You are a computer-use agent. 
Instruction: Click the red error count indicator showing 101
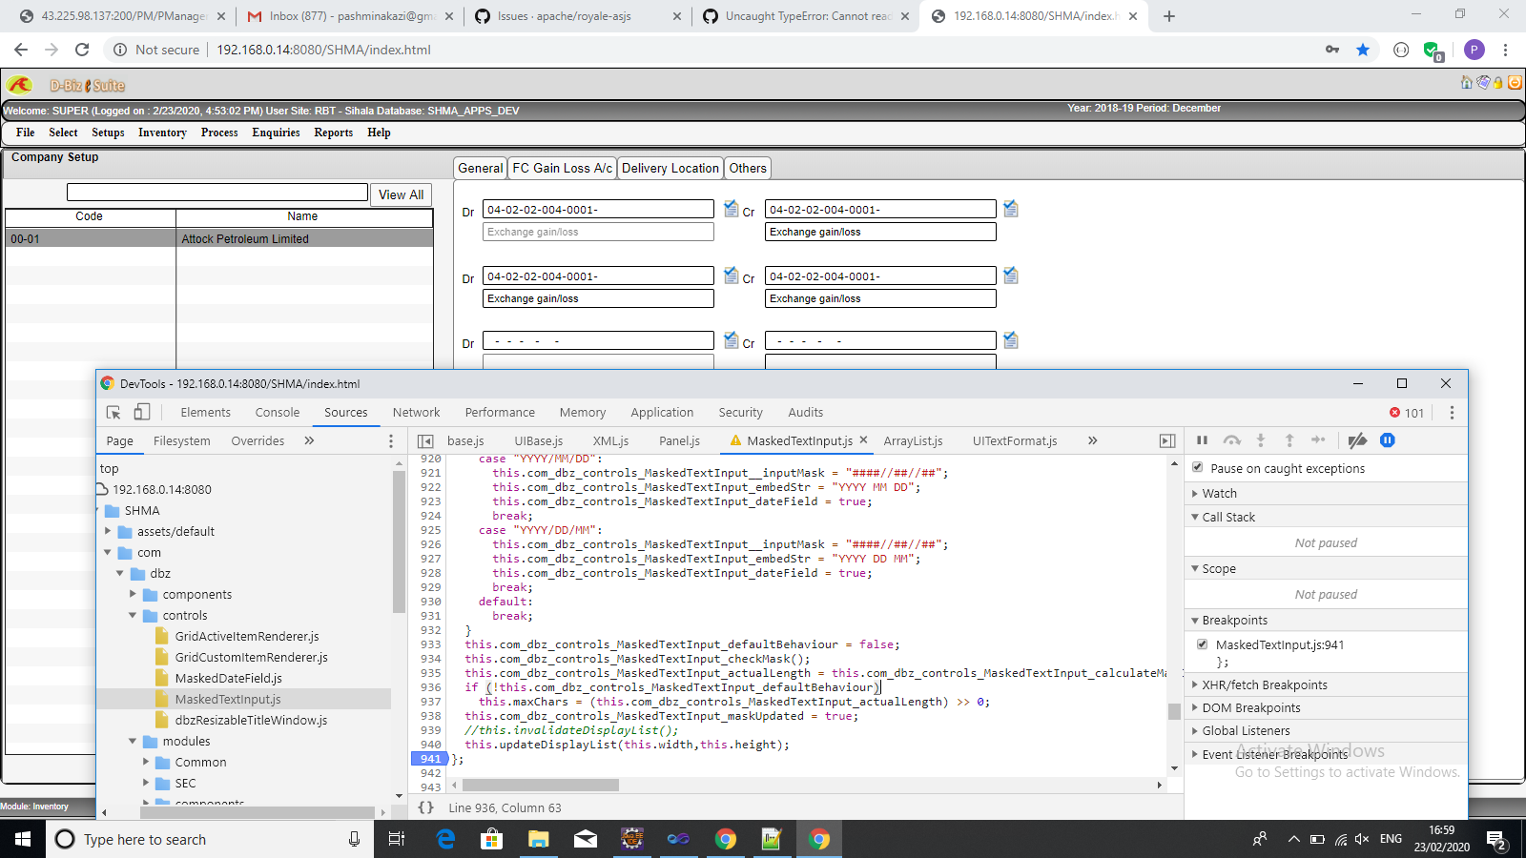click(x=1407, y=413)
